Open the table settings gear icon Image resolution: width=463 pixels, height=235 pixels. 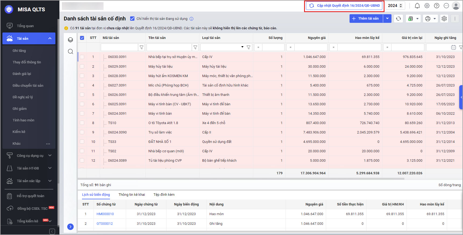444,19
